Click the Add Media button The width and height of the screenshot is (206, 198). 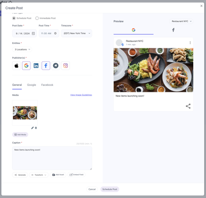(x=20, y=135)
